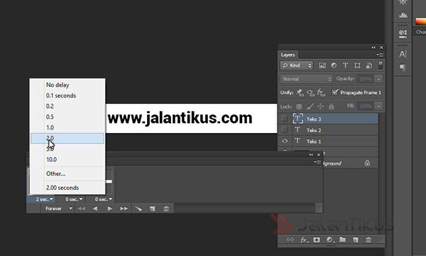This screenshot has width=426, height=256.
Task: Play the animation
Action: (x=110, y=208)
